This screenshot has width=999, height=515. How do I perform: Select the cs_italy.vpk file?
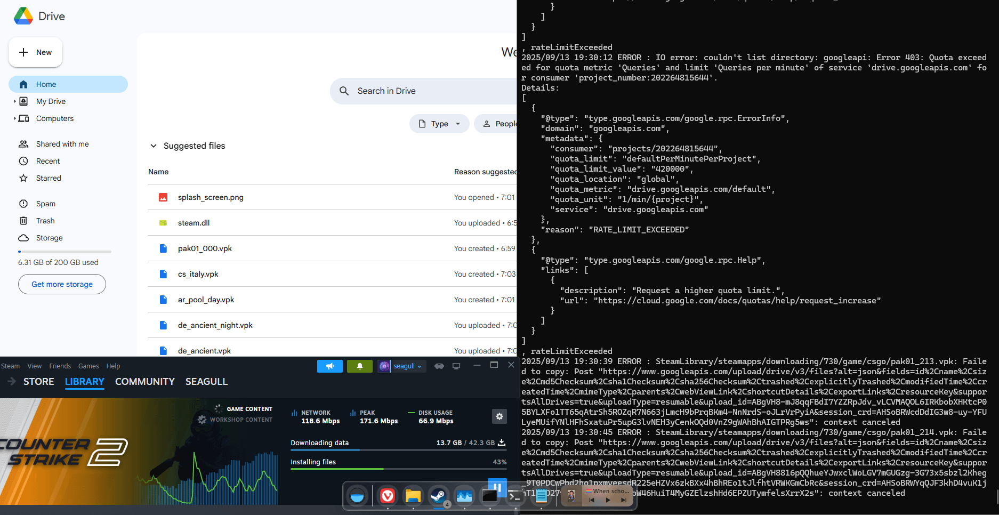332,274
